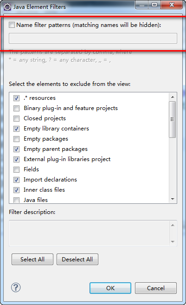The image size is (186, 305).
Task: Click Filter description scroll up arrow
Action: (173, 225)
